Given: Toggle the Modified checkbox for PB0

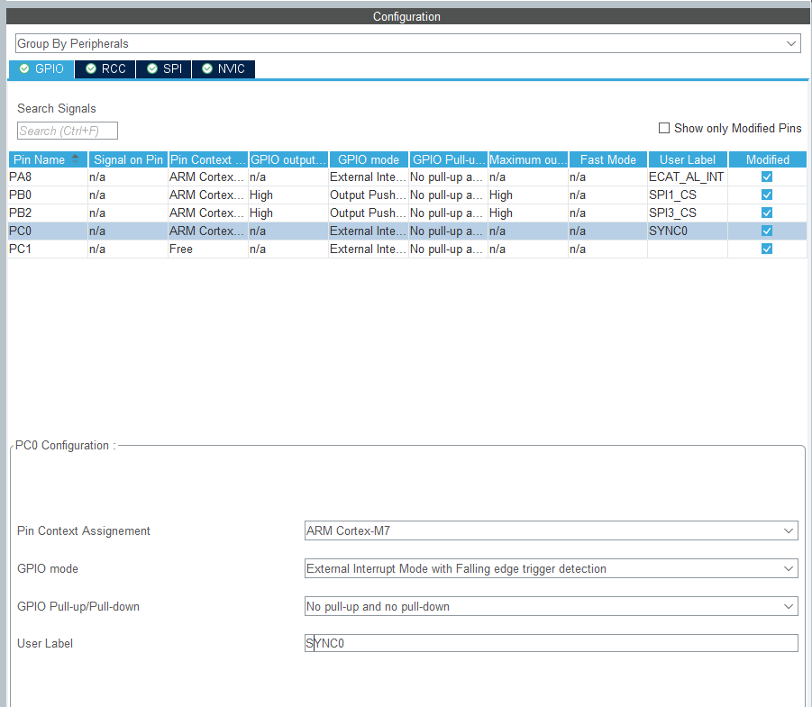Looking at the screenshot, I should point(767,195).
